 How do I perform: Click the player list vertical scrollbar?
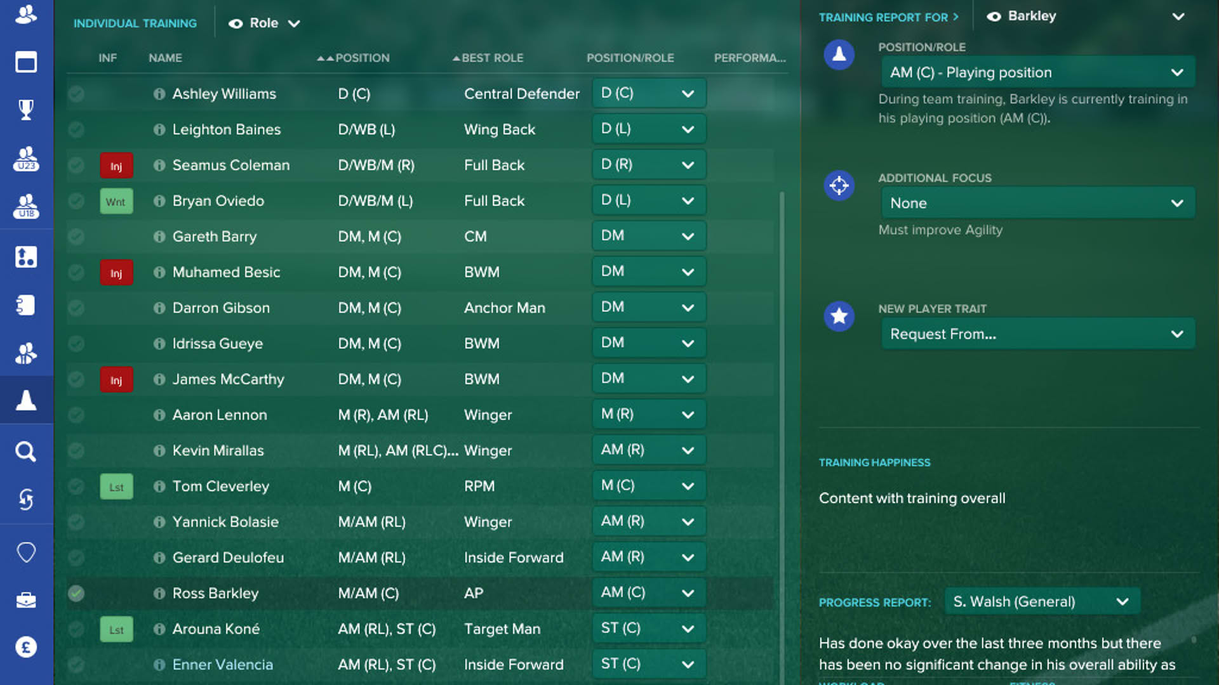(x=782, y=438)
